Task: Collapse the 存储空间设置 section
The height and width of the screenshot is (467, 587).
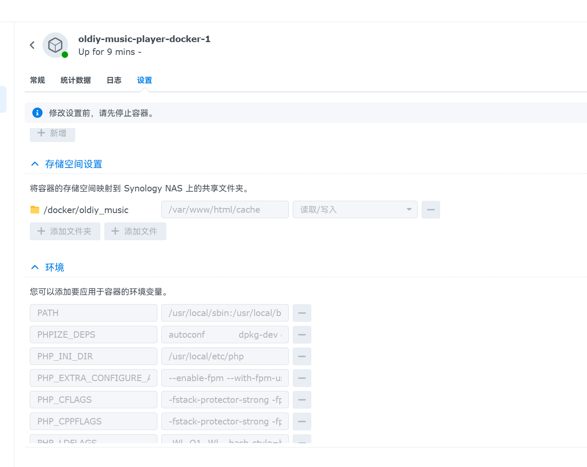Action: click(35, 164)
